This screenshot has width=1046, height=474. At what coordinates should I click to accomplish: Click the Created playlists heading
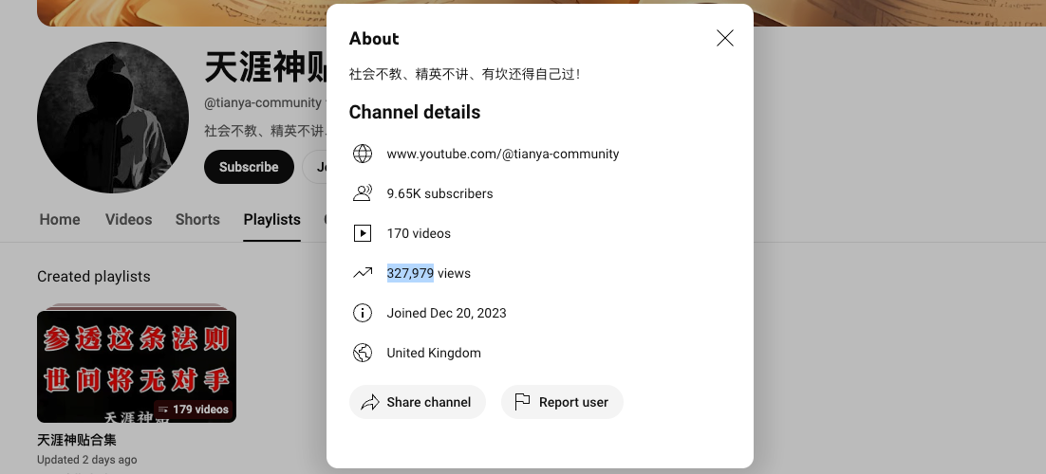(93, 277)
